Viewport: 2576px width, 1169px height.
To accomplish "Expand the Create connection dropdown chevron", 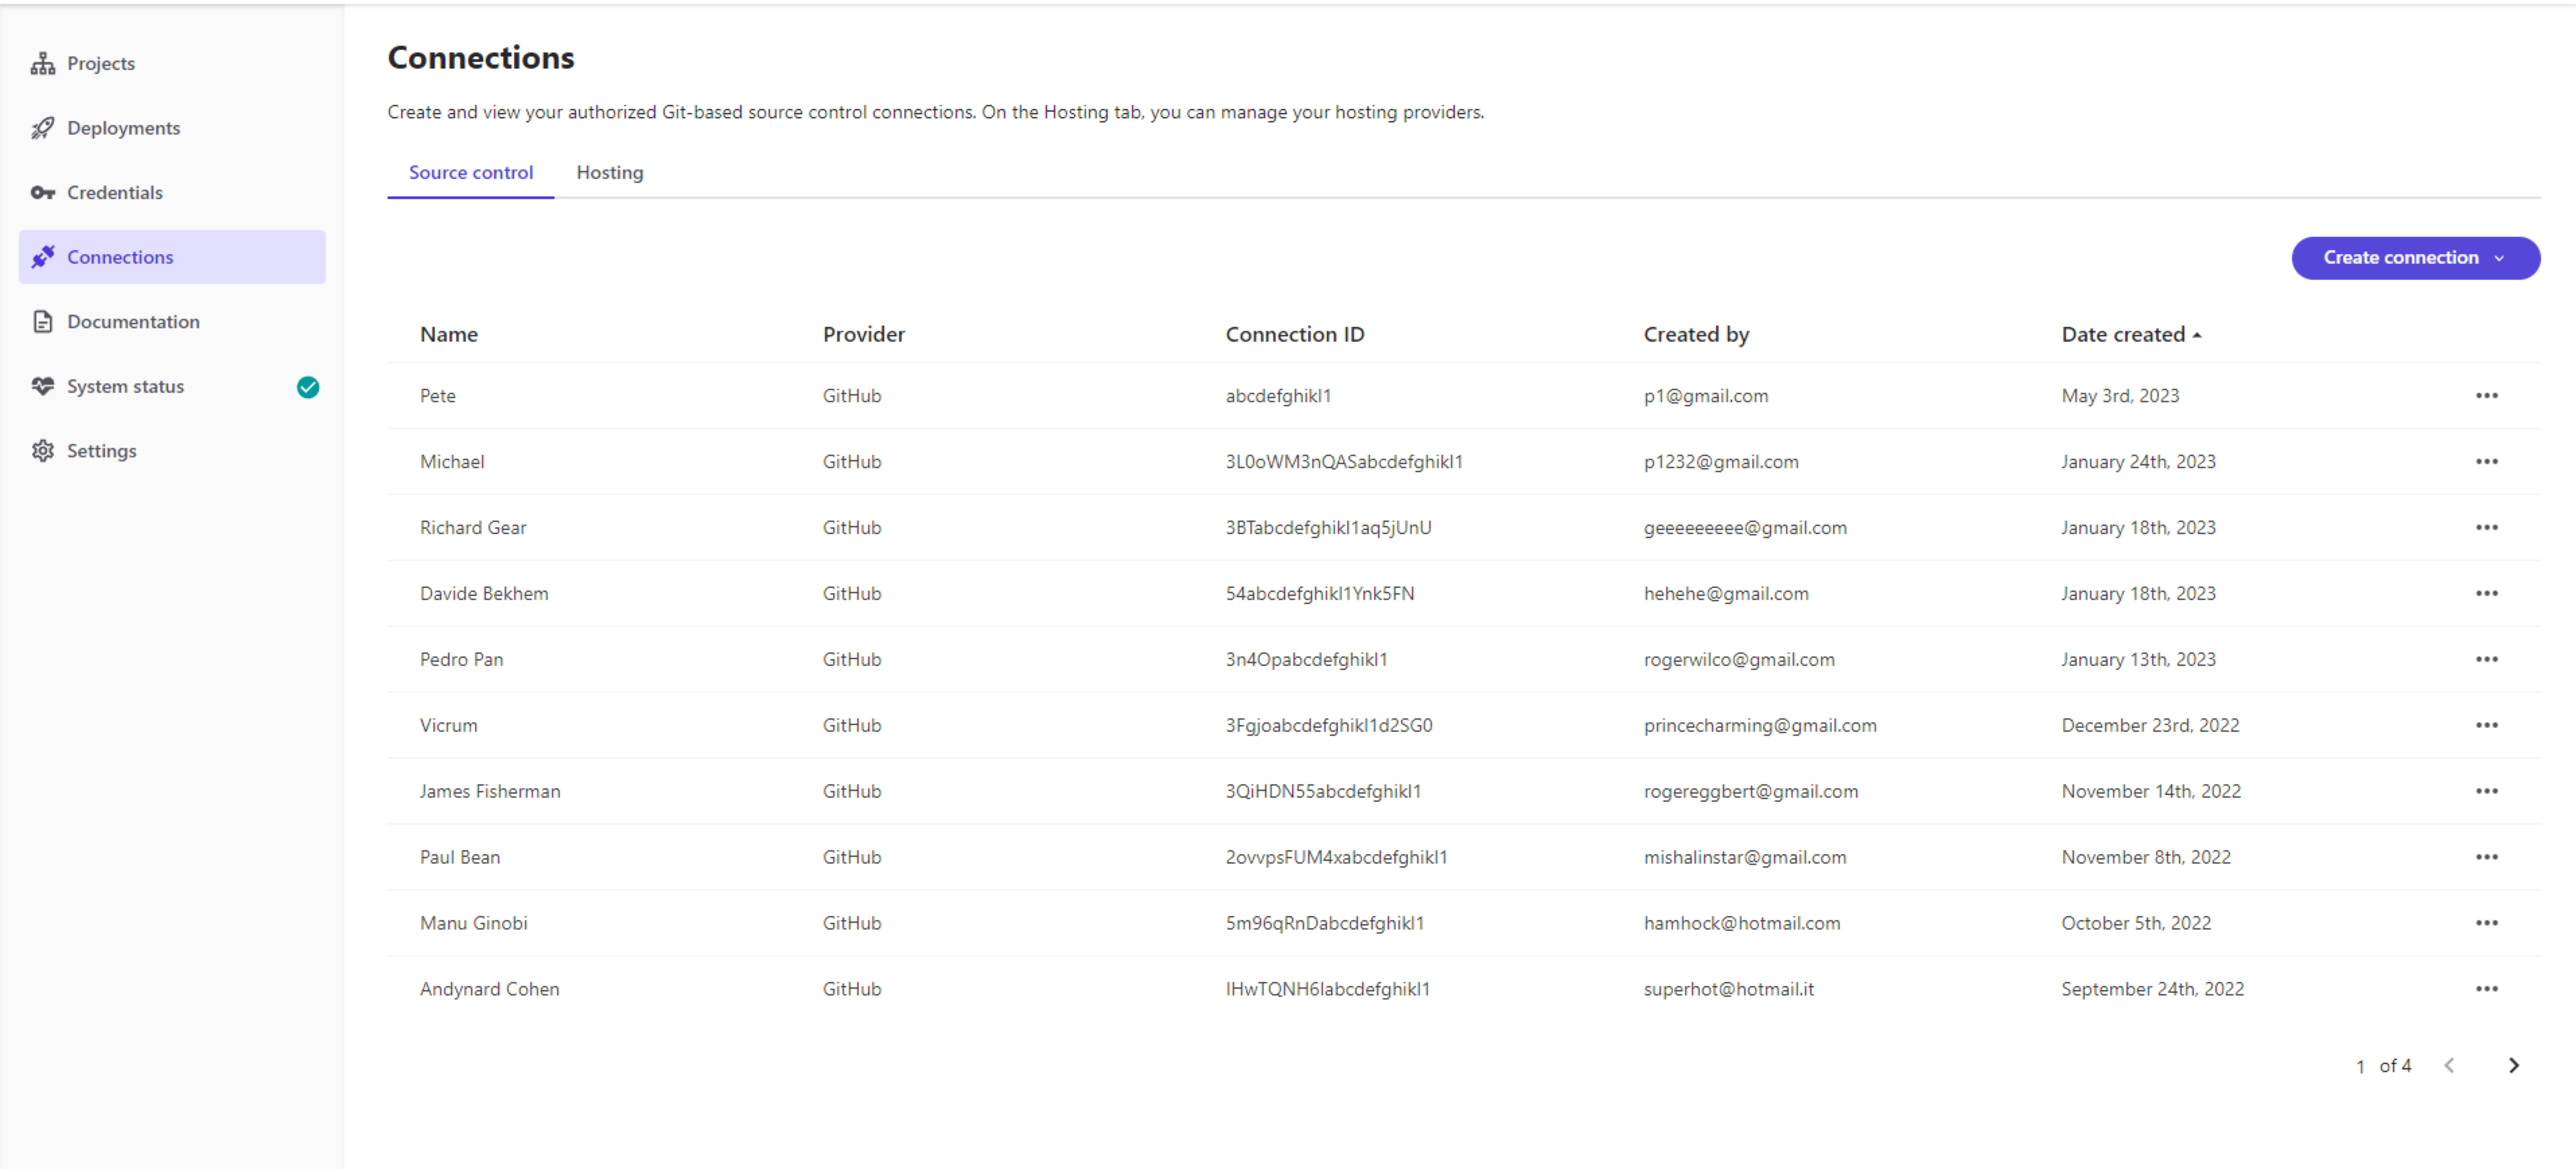I will pos(2499,259).
